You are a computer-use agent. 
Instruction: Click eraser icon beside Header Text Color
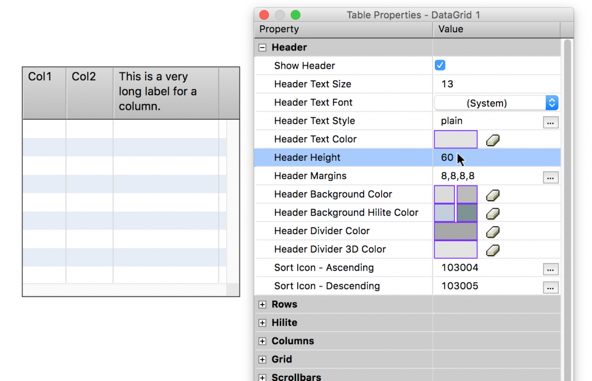(x=493, y=140)
